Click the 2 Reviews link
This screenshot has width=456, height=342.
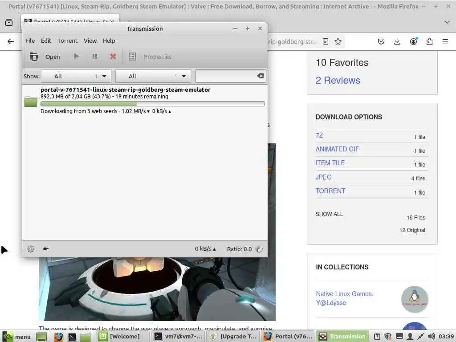click(338, 80)
